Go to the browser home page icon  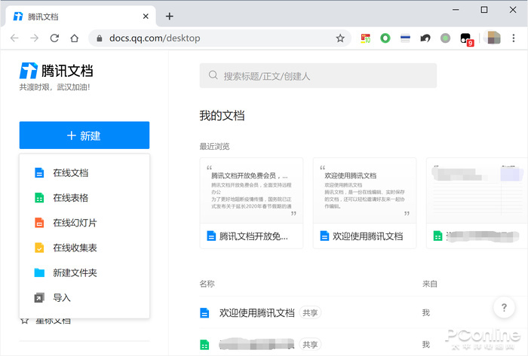[x=74, y=38]
